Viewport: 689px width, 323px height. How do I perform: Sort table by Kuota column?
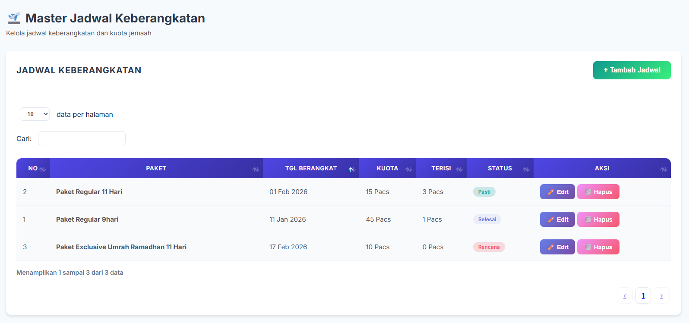[x=408, y=169]
